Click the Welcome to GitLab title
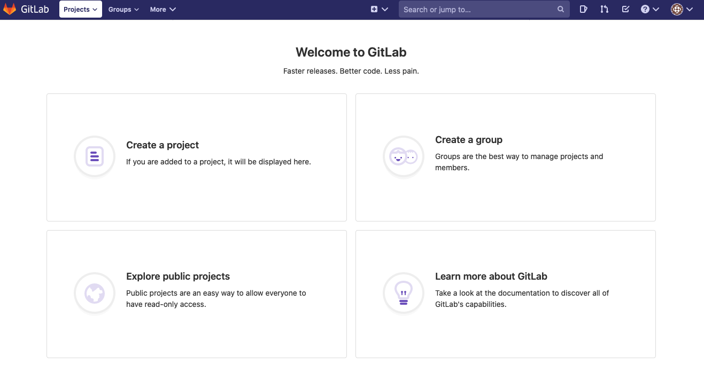704x372 pixels. [351, 52]
